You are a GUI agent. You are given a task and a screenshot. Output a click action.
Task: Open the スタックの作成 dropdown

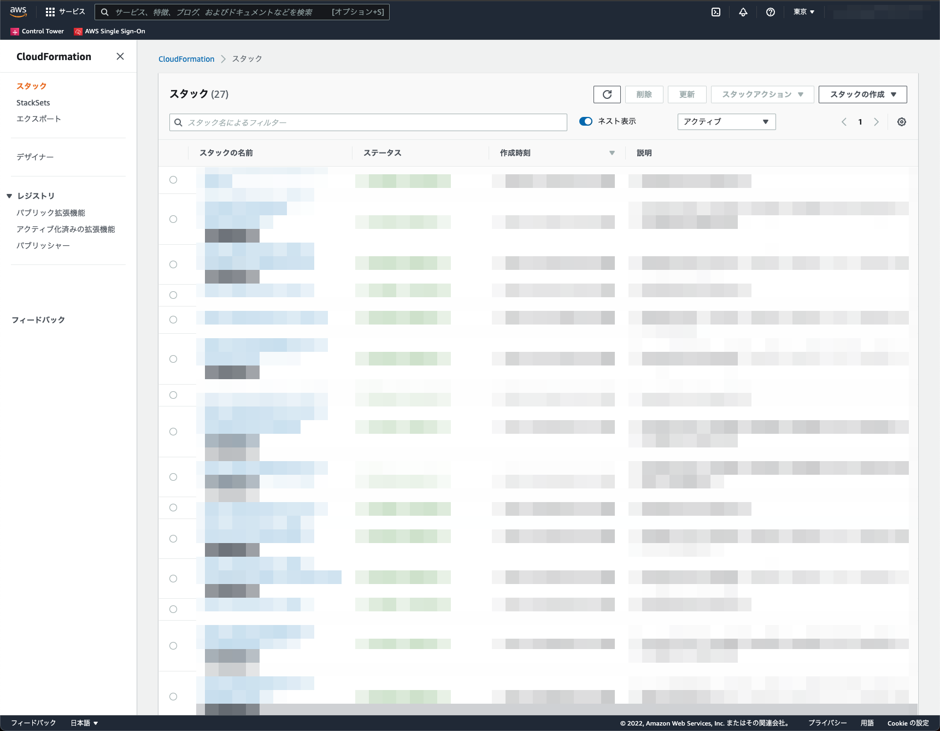(x=862, y=95)
